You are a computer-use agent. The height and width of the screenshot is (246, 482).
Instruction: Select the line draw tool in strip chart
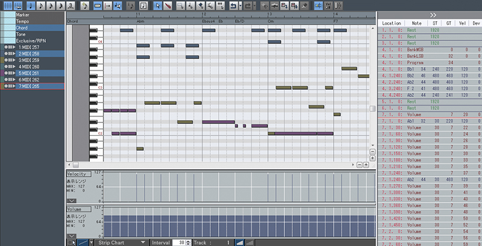(x=83, y=242)
